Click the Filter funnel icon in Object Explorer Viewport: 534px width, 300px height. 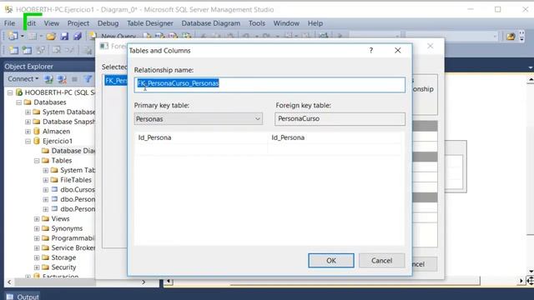click(88, 79)
